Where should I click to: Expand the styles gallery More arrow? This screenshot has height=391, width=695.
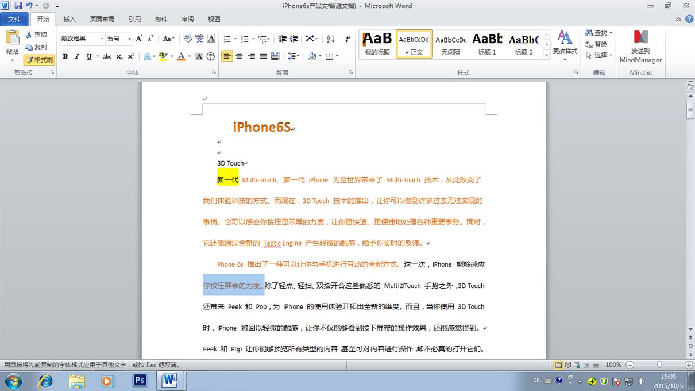546,54
